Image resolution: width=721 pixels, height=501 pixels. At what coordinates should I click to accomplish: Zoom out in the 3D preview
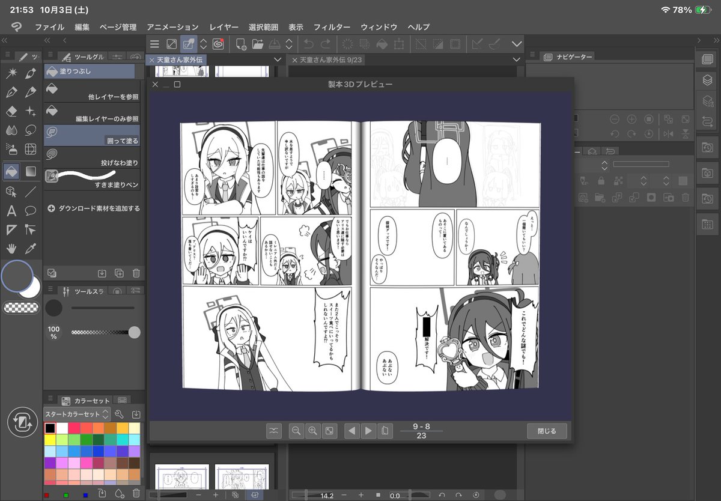click(x=296, y=431)
